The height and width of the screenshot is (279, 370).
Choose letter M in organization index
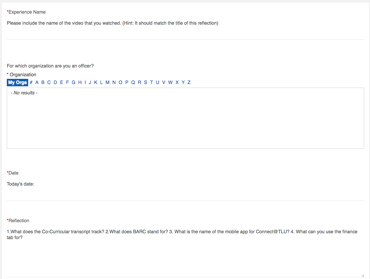click(x=107, y=82)
